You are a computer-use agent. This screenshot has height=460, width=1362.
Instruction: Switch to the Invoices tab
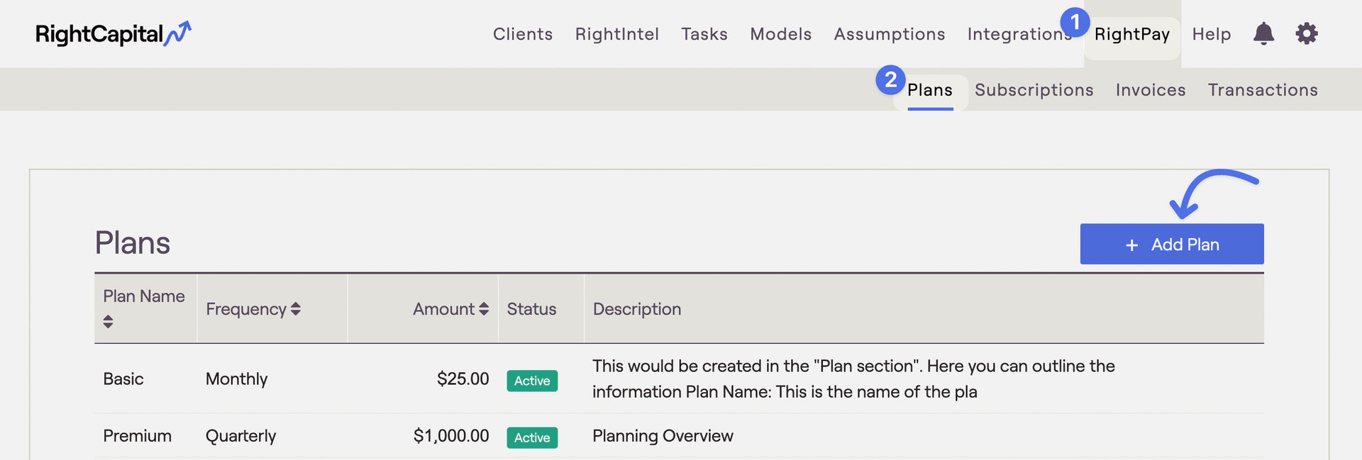coord(1151,90)
